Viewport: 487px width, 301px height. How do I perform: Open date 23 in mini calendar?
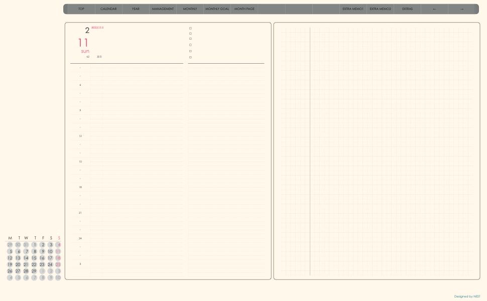42,265
